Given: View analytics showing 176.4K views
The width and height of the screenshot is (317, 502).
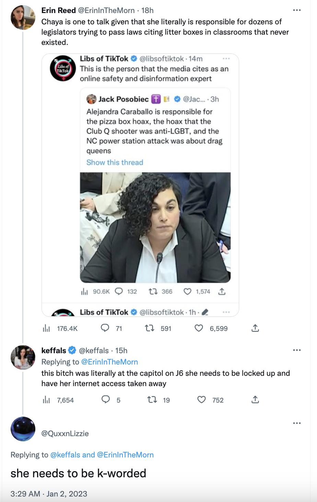Looking at the screenshot, I should [x=46, y=328].
